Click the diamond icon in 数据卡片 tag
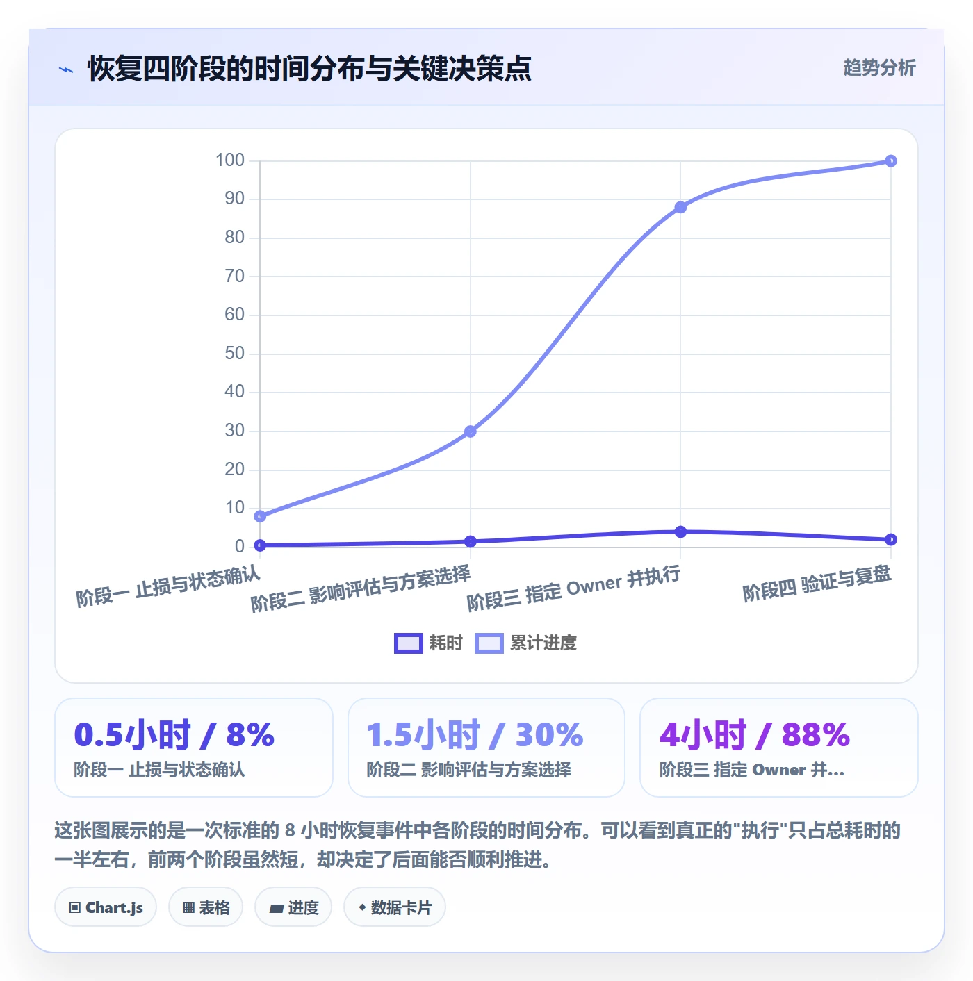Image resolution: width=973 pixels, height=981 pixels. tap(362, 907)
